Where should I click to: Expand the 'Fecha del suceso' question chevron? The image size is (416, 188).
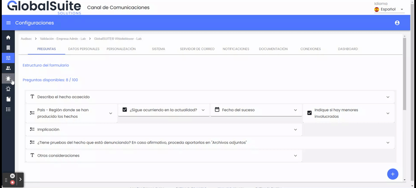(x=295, y=110)
